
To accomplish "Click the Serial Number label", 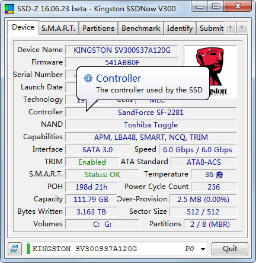I will click(38, 75).
